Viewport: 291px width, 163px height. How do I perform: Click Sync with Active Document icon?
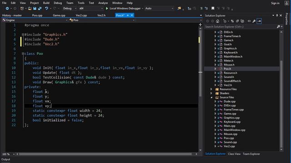(x=232, y=21)
